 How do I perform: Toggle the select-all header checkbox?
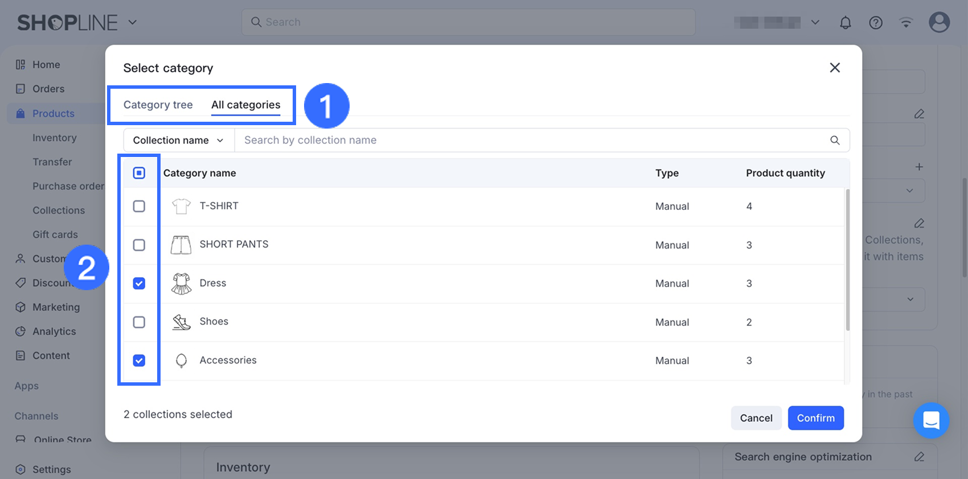point(139,173)
